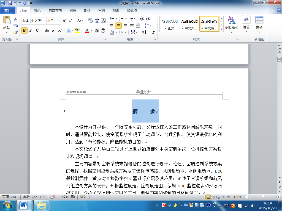This screenshot has height=211, width=282.
Task: Click the Shrink Font icon
Action: [x=70, y=21]
